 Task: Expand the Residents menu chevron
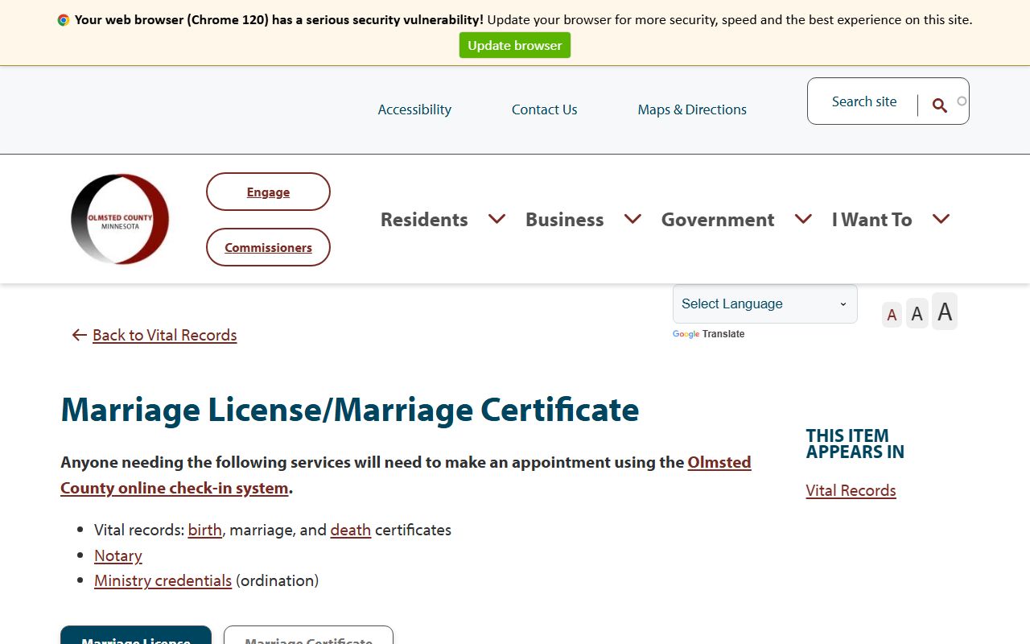click(x=496, y=219)
